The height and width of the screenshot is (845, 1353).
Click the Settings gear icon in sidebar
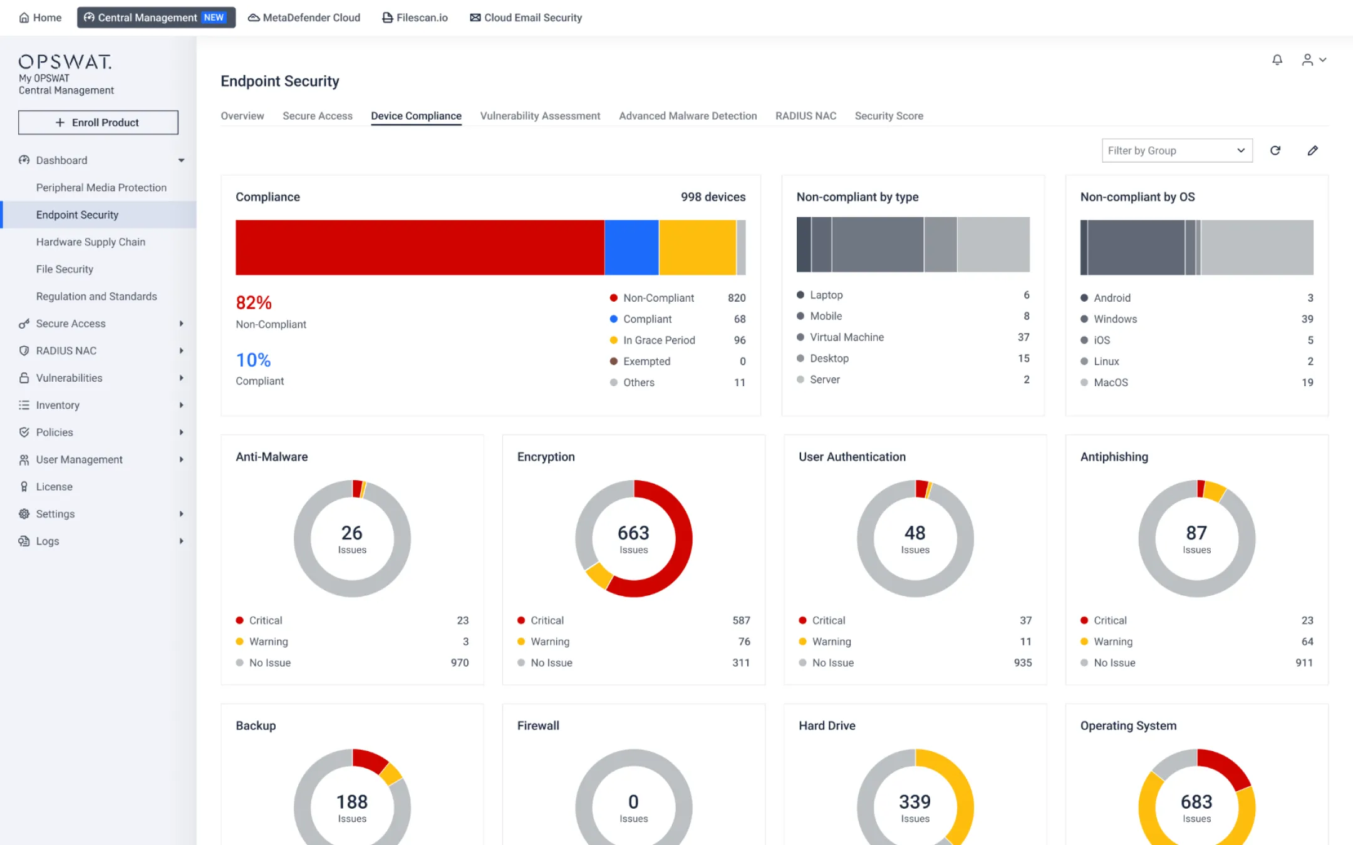coord(24,514)
